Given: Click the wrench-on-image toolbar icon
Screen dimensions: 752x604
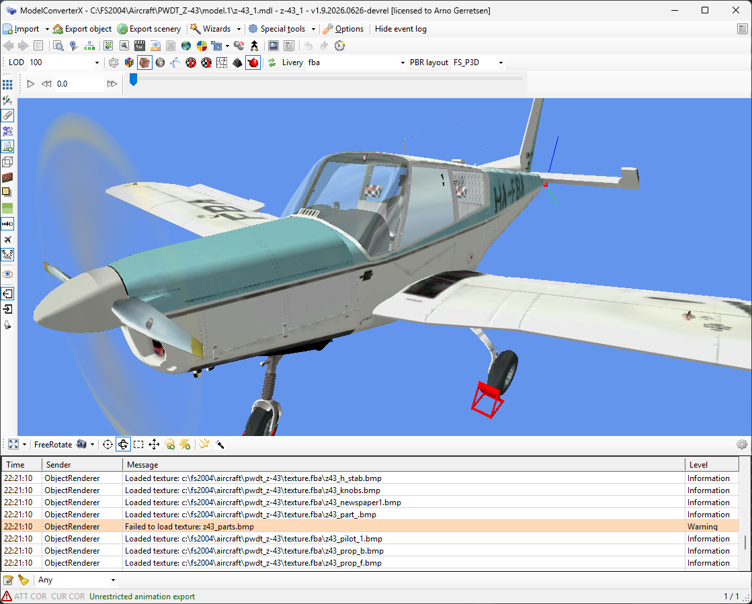Looking at the screenshot, I should click(124, 46).
